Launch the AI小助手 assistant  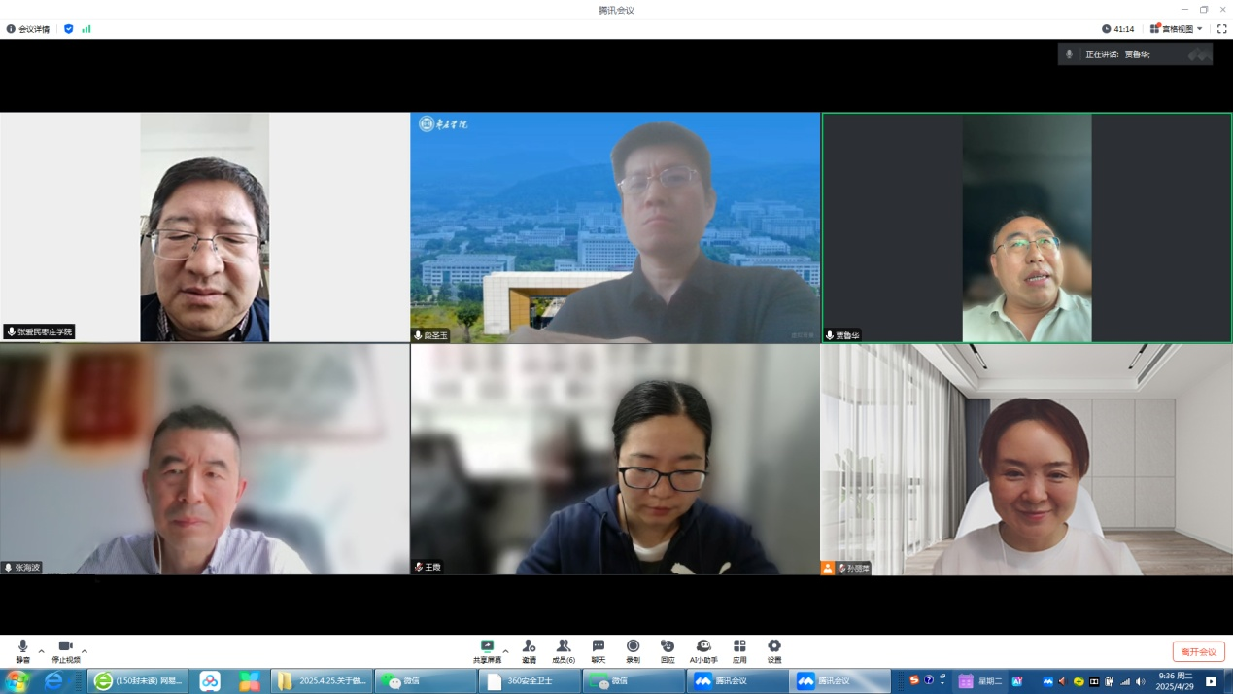click(x=703, y=650)
